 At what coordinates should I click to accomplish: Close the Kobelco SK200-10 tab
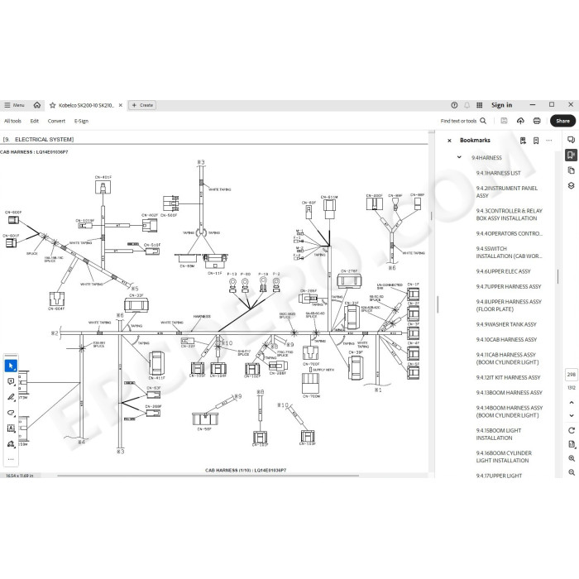(121, 105)
